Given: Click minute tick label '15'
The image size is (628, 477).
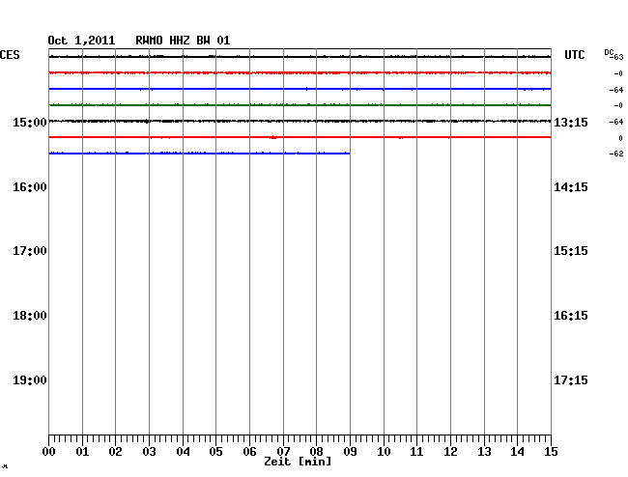Looking at the screenshot, I should (x=551, y=452).
